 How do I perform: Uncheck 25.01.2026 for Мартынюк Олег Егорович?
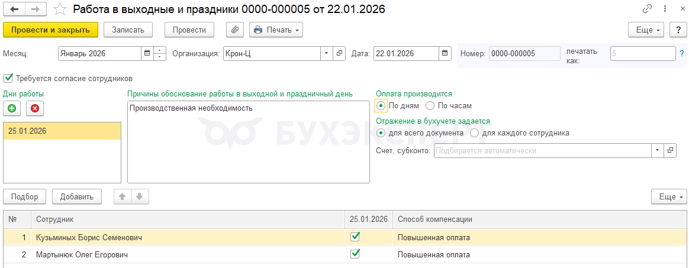pos(355,254)
